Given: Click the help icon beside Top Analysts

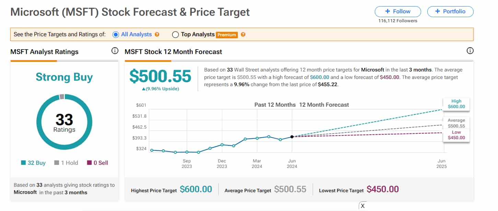Looking at the screenshot, I should click(x=243, y=34).
